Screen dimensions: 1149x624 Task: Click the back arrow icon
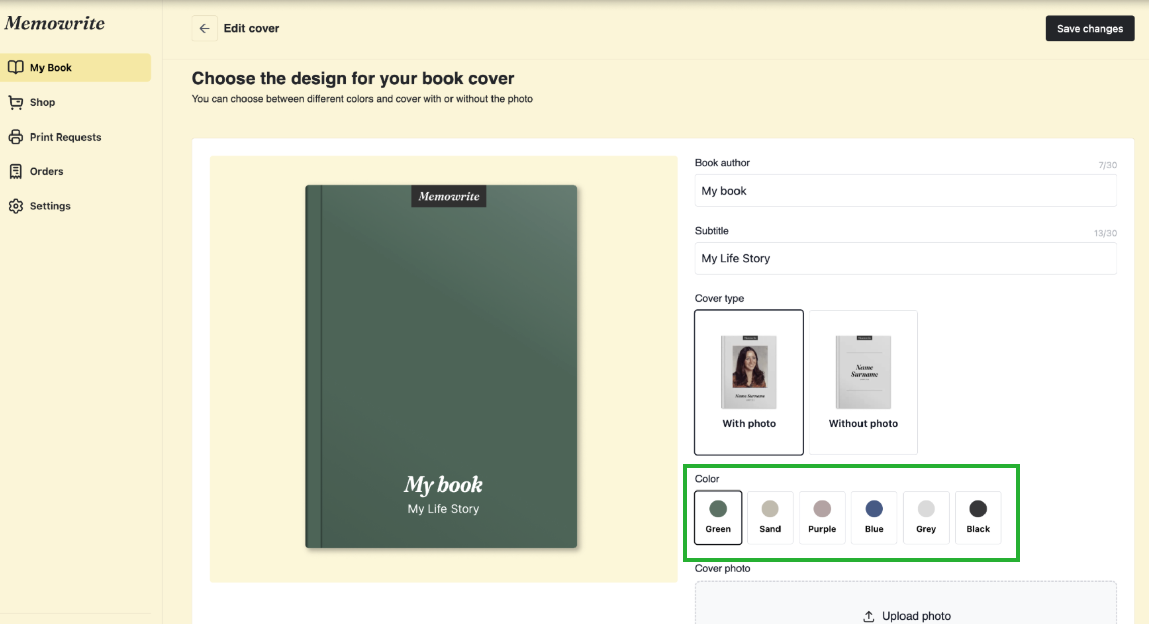(204, 28)
